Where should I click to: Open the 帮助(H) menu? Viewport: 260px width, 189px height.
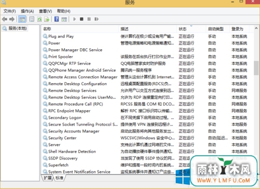click(x=63, y=11)
